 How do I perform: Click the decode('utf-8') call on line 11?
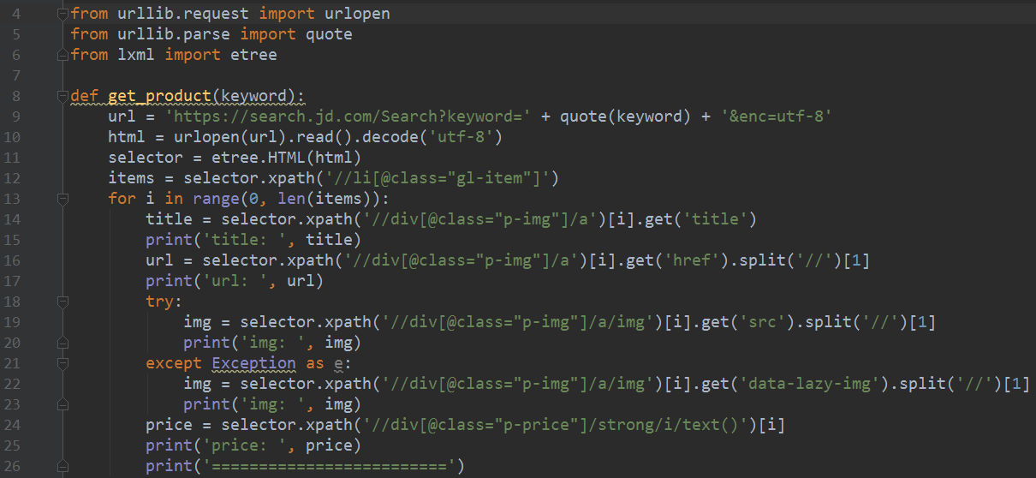pyautogui.click(x=434, y=137)
